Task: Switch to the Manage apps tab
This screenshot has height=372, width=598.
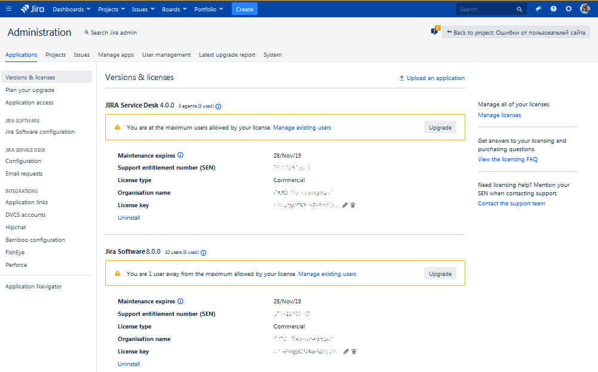Action: (x=116, y=55)
